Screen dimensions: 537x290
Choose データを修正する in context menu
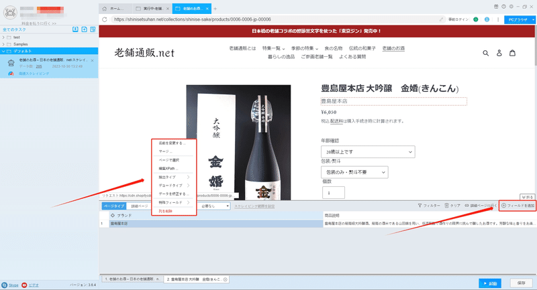point(174,194)
